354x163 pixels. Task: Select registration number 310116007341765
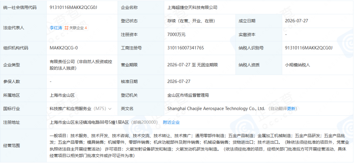pos(186,48)
